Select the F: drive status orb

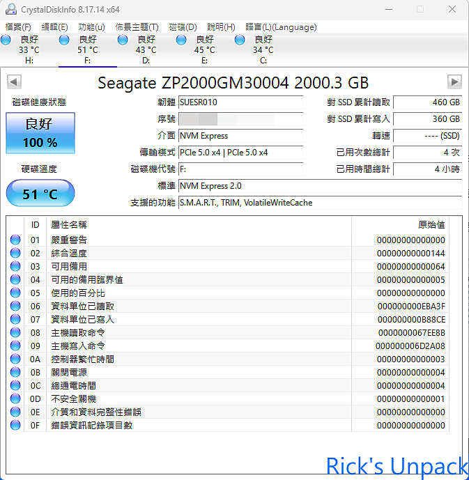pos(64,40)
